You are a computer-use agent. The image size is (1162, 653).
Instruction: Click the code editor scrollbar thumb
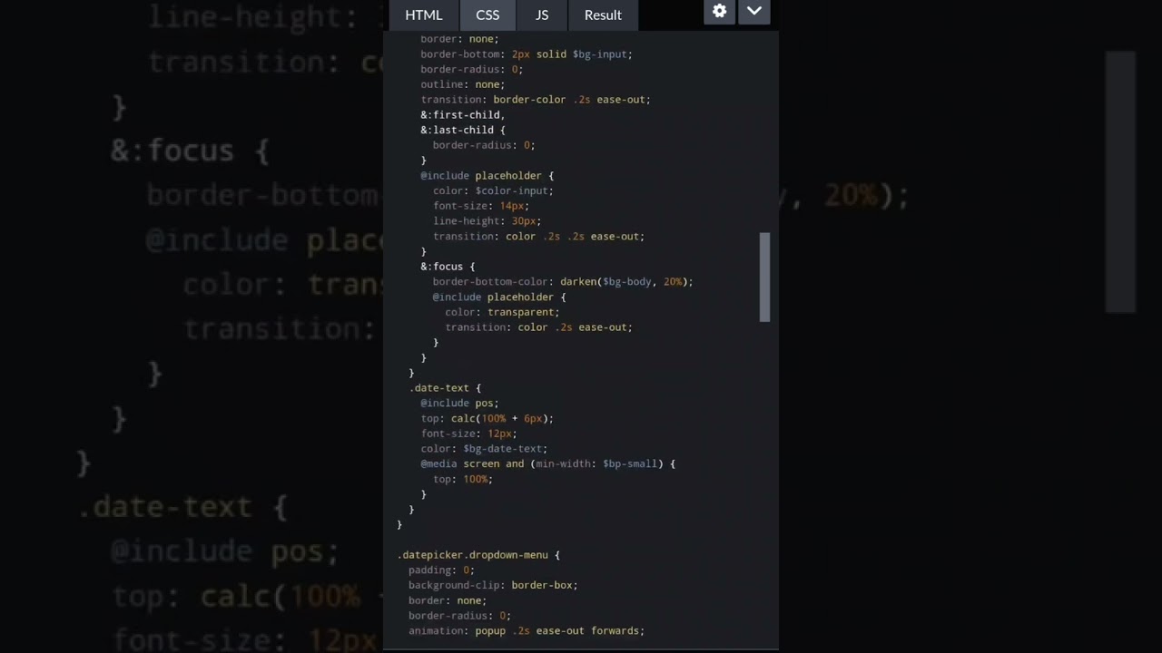(x=764, y=277)
